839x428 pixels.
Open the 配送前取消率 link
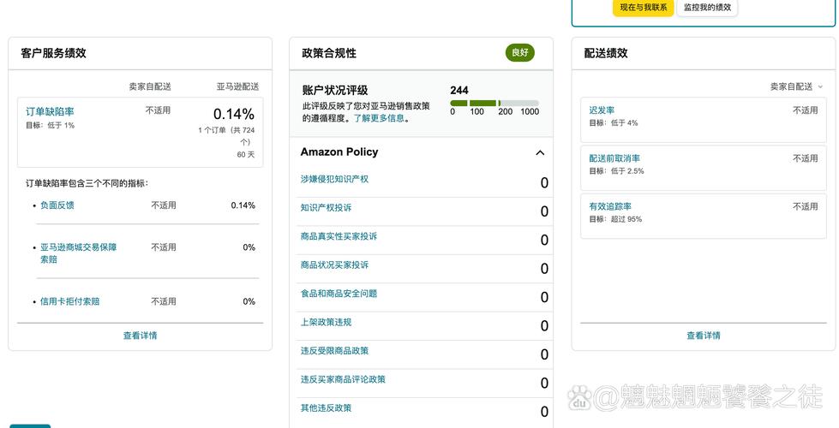pyautogui.click(x=614, y=158)
